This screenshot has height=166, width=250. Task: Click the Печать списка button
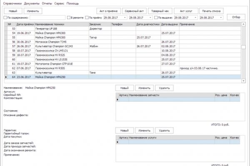tap(211, 11)
